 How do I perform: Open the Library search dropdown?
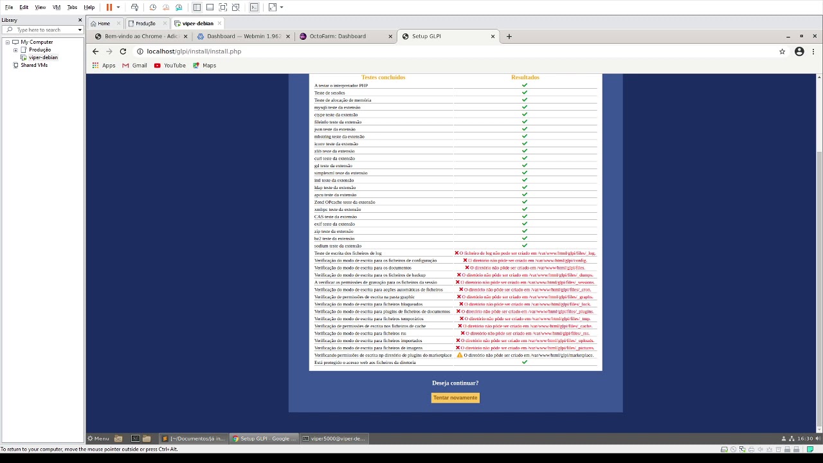pyautogui.click(x=80, y=30)
